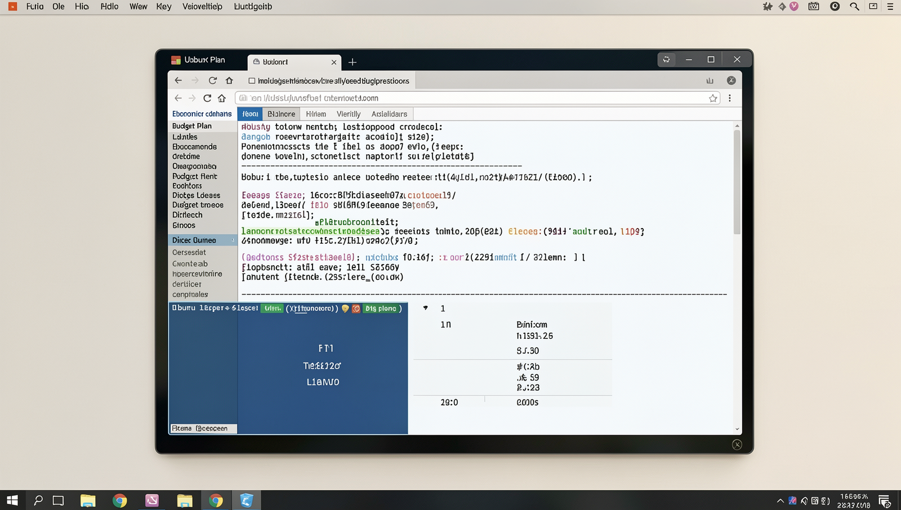Image resolution: width=901 pixels, height=510 pixels.
Task: Click the Ebononicr cdnhans sidebar header
Action: coord(202,114)
